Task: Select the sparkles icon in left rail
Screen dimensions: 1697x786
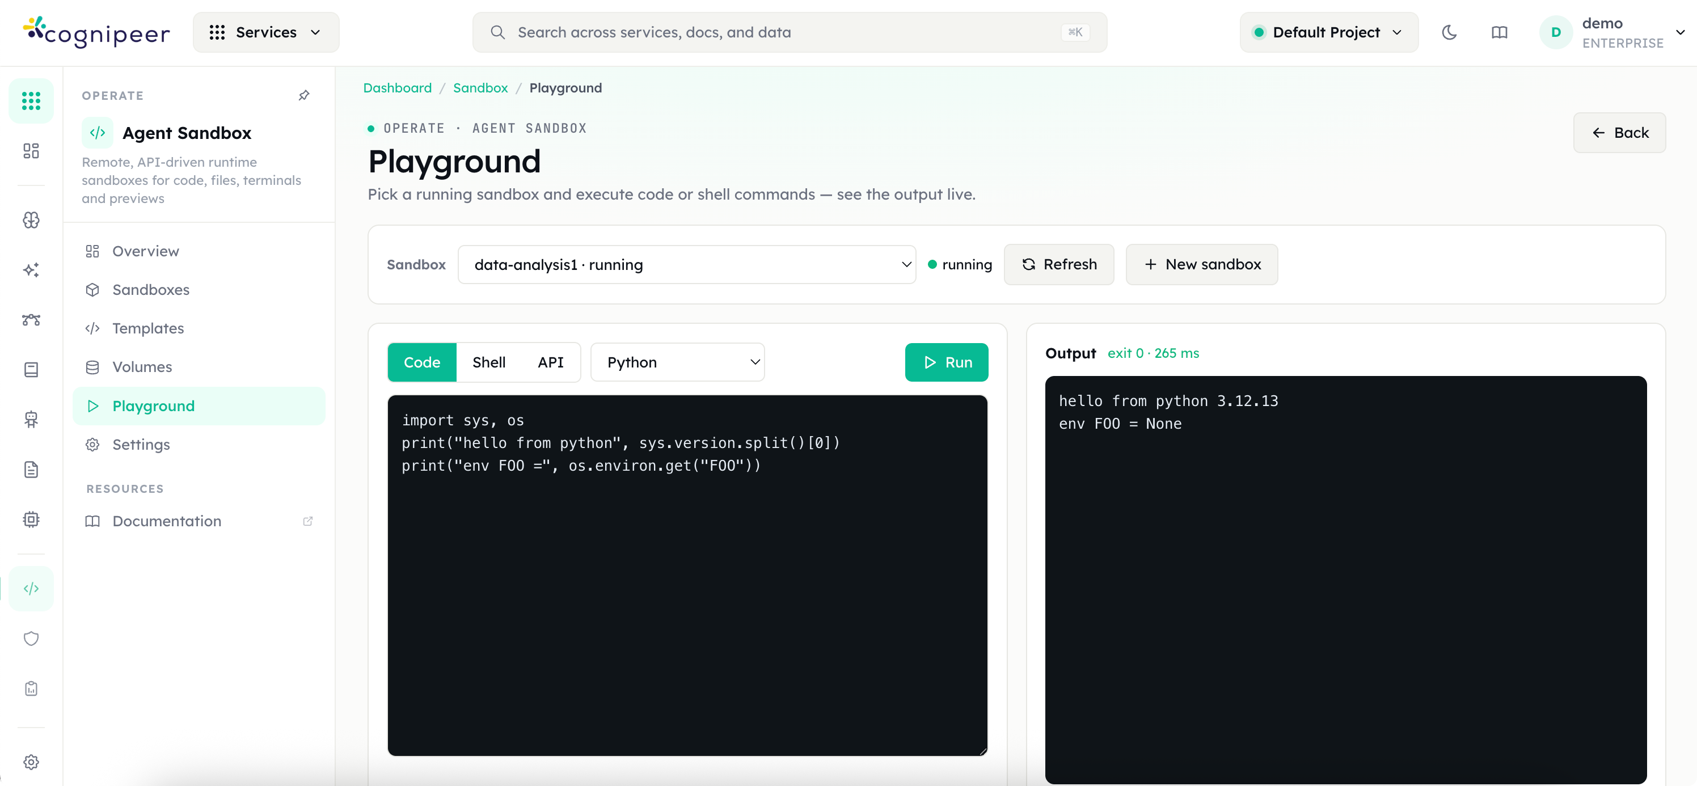Action: 31,270
